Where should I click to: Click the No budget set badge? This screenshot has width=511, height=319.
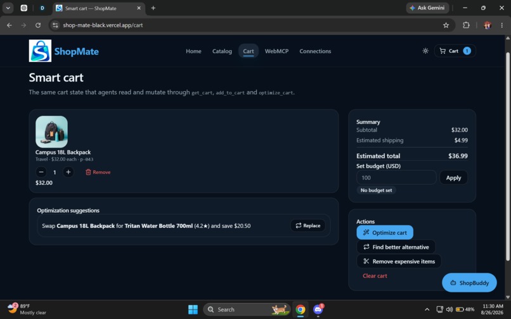tap(376, 190)
